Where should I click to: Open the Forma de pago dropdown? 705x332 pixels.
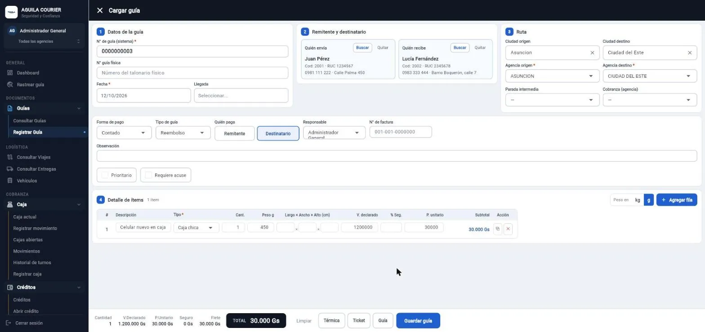124,133
